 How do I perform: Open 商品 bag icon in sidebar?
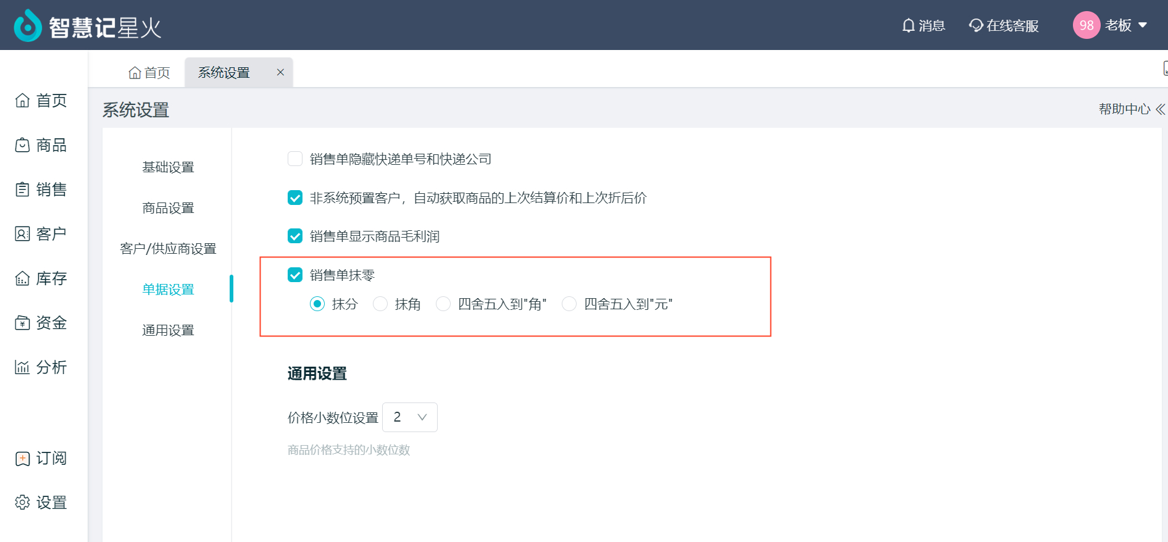pyautogui.click(x=22, y=144)
